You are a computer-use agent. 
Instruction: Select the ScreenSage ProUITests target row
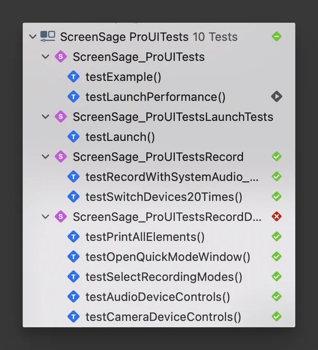(x=159, y=37)
